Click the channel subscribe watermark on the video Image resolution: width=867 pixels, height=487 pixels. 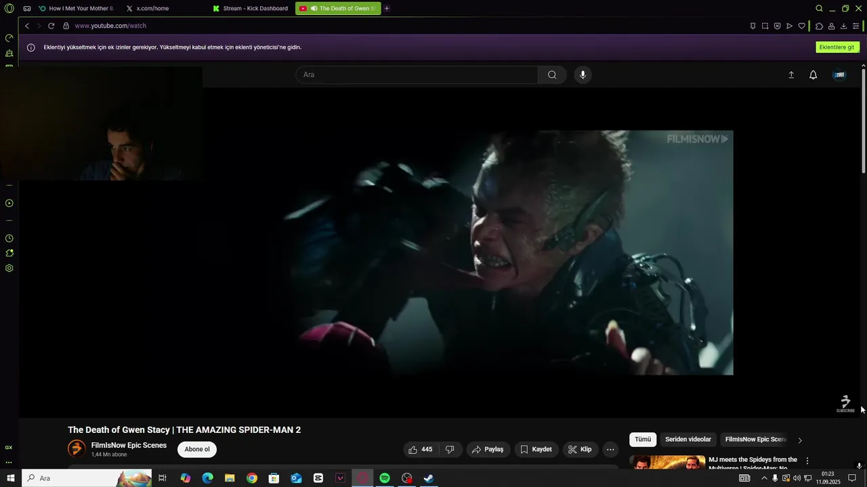[x=845, y=404]
